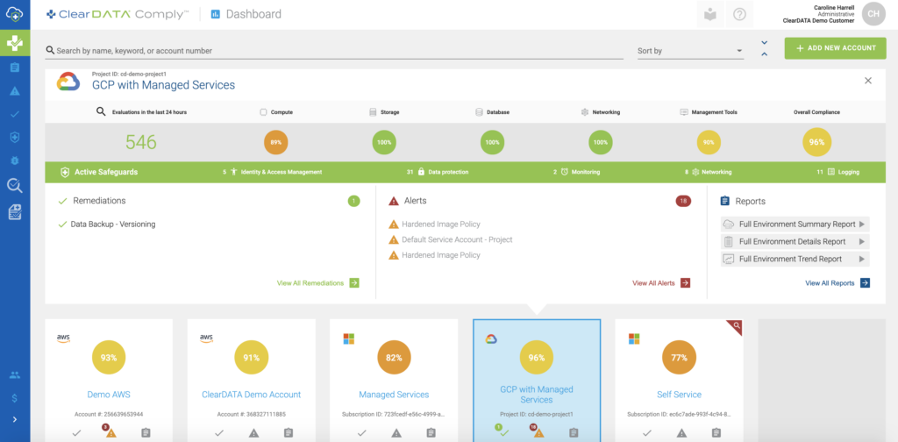Click Managed Services card clipboard icon
Viewport: 898px width, 442px height.
[431, 433]
